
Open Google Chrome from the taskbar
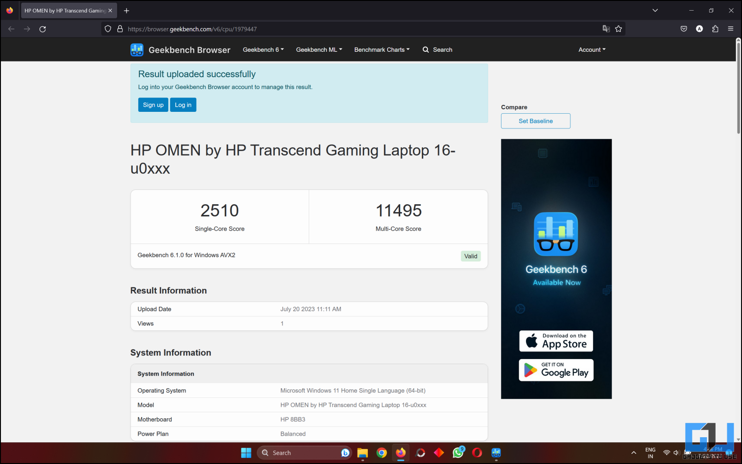click(x=382, y=453)
